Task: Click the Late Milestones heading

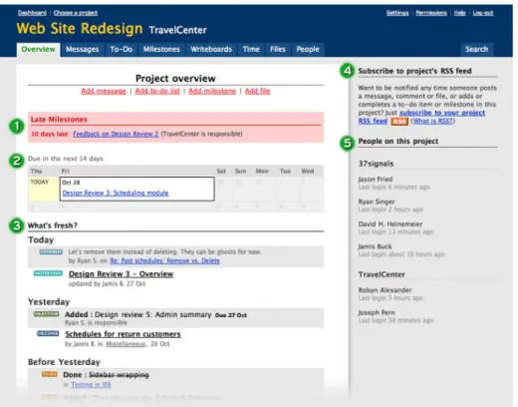Action: click(x=59, y=120)
